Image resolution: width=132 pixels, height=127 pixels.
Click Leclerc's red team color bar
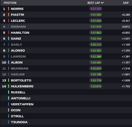click(x=9, y=21)
